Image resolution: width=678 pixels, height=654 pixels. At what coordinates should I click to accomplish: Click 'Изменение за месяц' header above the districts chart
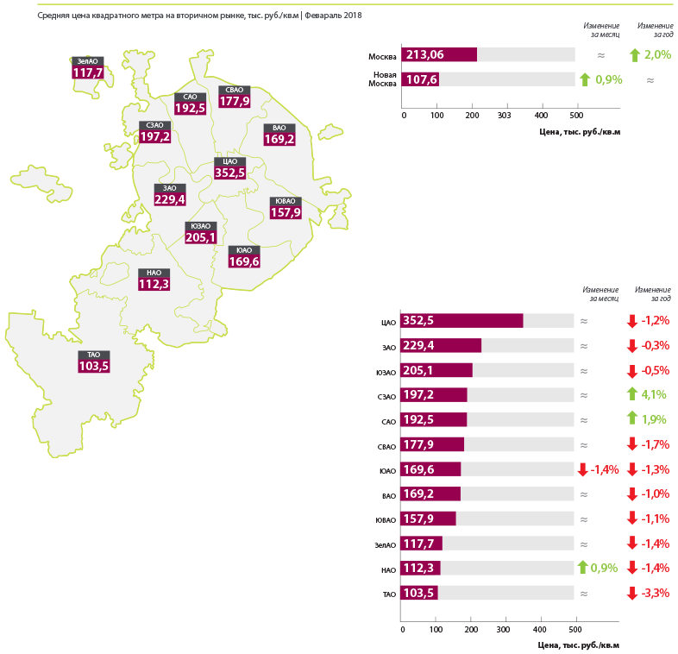(600, 293)
